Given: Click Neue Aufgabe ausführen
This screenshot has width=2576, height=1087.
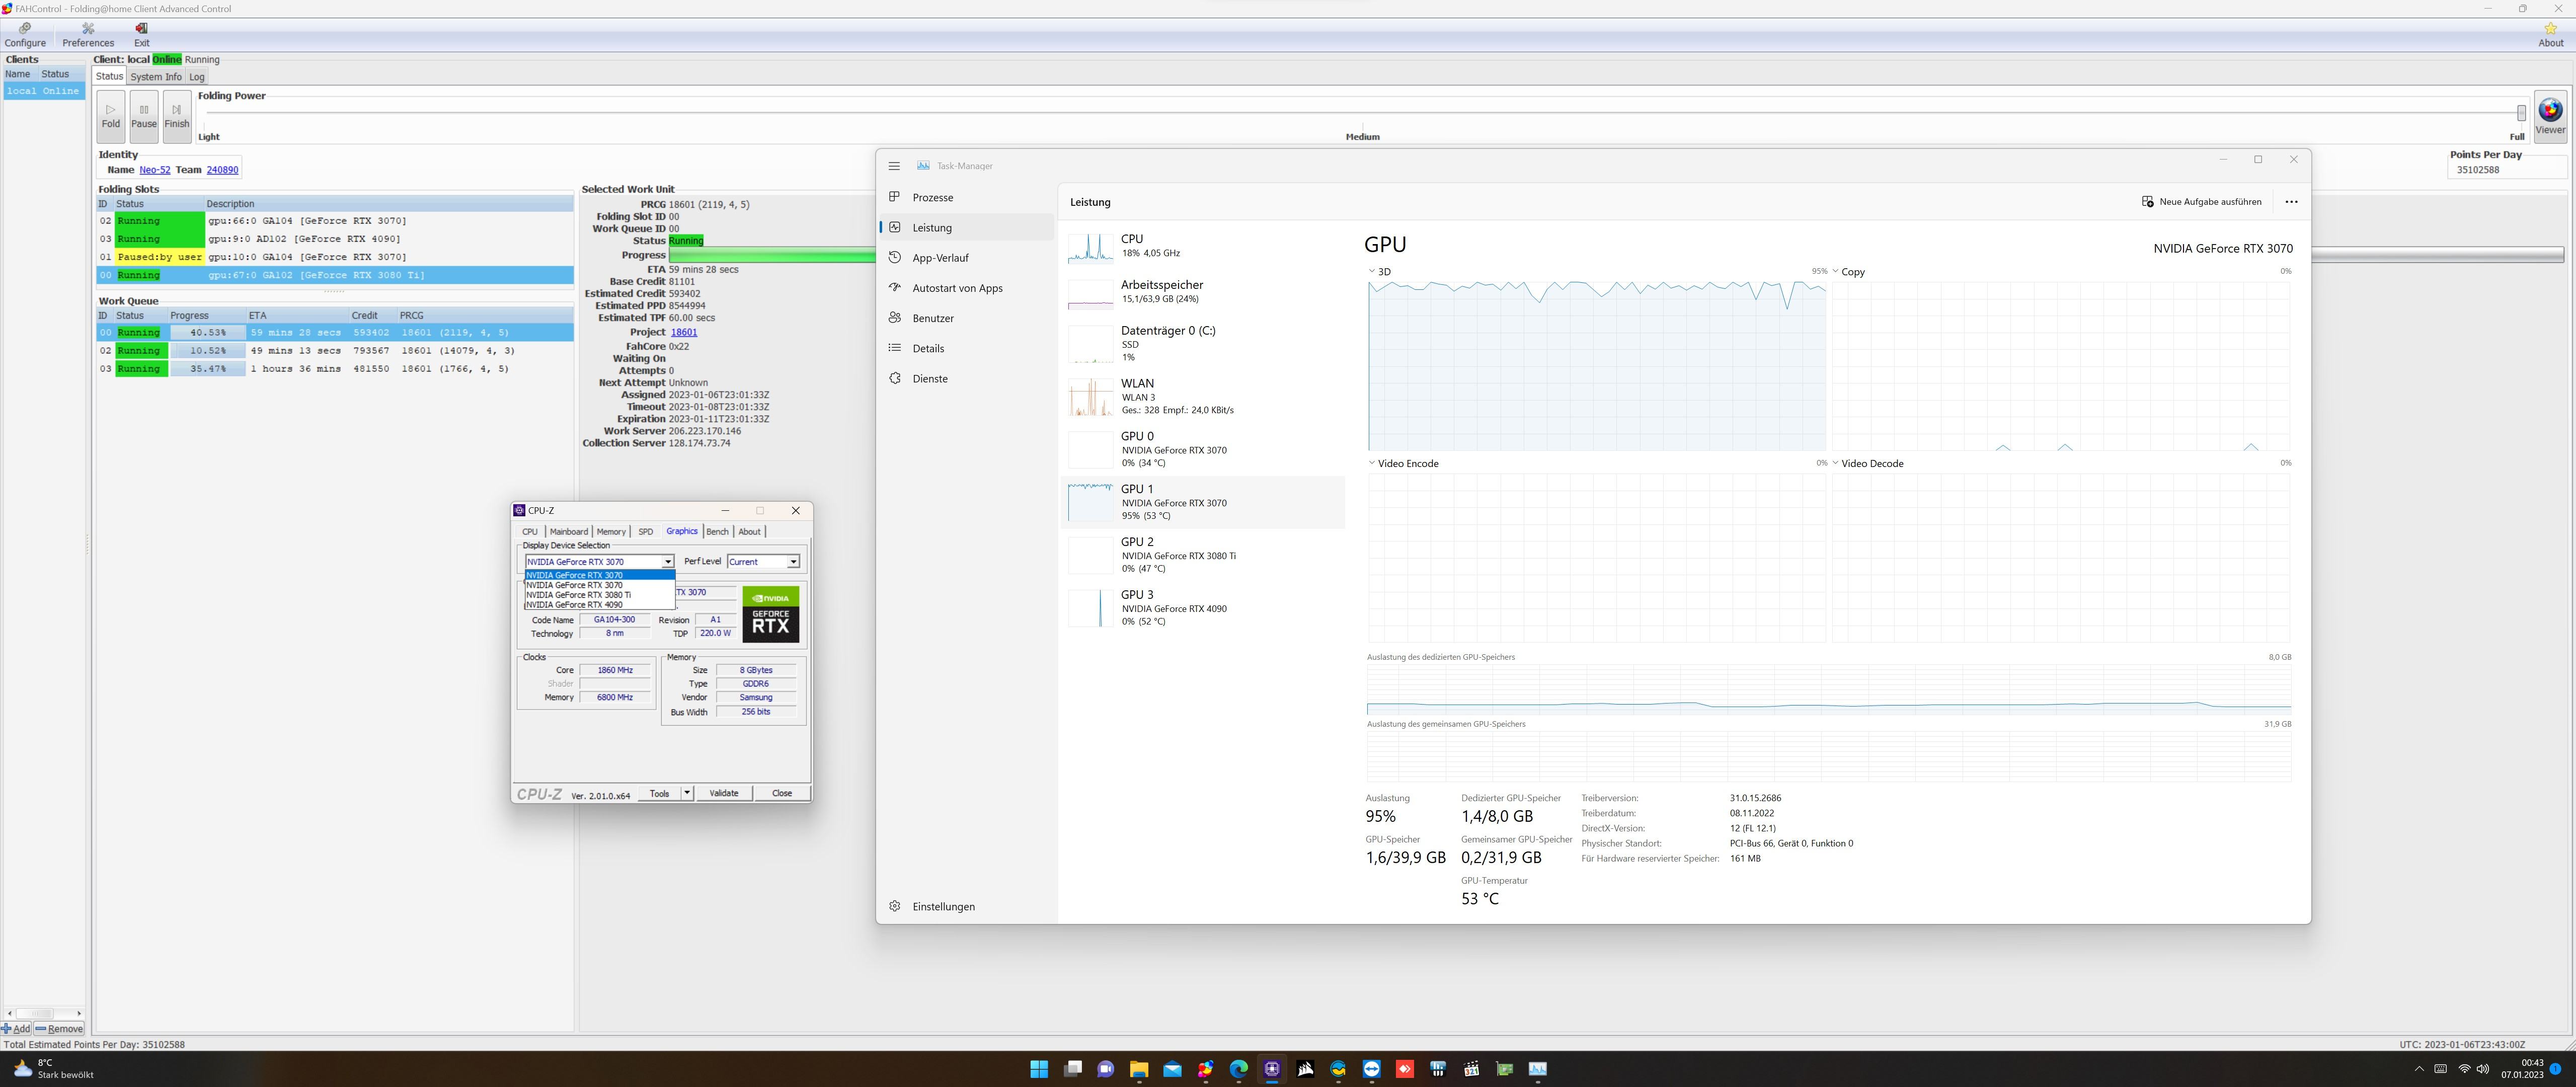Looking at the screenshot, I should 2201,202.
